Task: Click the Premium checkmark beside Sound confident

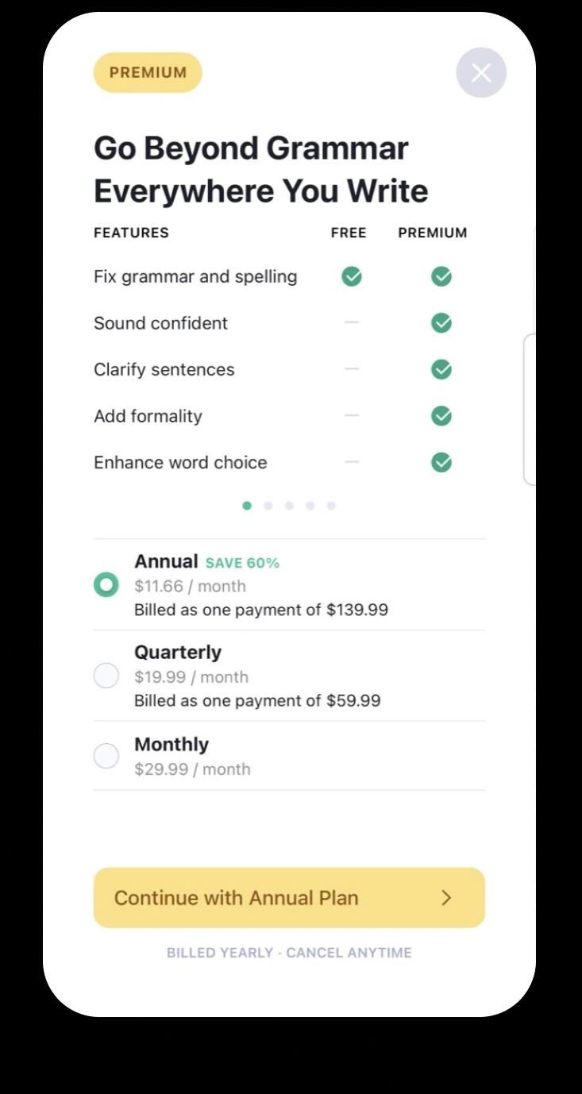Action: point(441,322)
